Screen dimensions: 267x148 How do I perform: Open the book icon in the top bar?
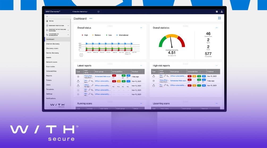pyautogui.click(x=217, y=12)
